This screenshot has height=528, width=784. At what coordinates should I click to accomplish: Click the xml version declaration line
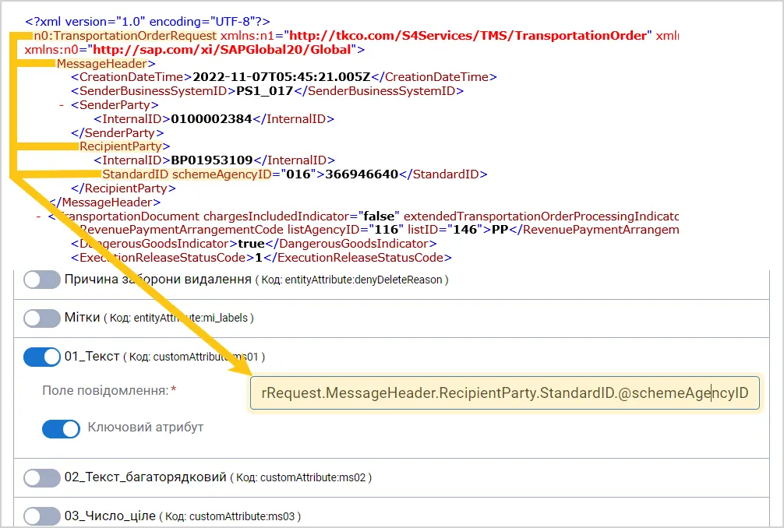pyautogui.click(x=147, y=22)
